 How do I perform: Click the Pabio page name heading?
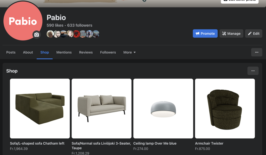click(x=56, y=17)
